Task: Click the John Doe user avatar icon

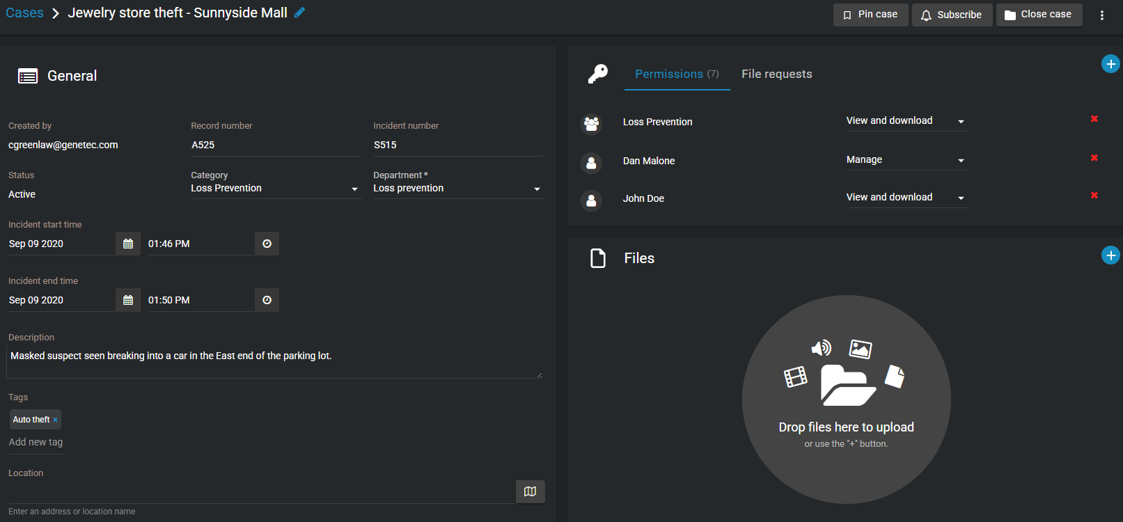Action: click(x=591, y=200)
